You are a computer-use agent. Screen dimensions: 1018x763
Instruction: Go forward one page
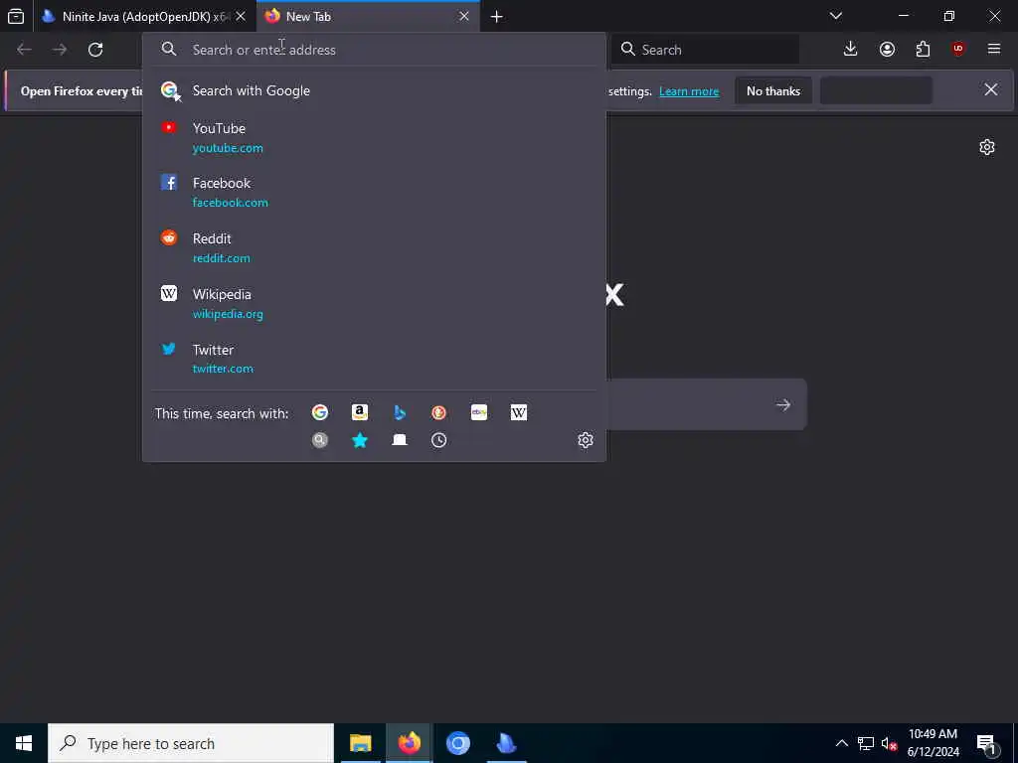tap(60, 50)
